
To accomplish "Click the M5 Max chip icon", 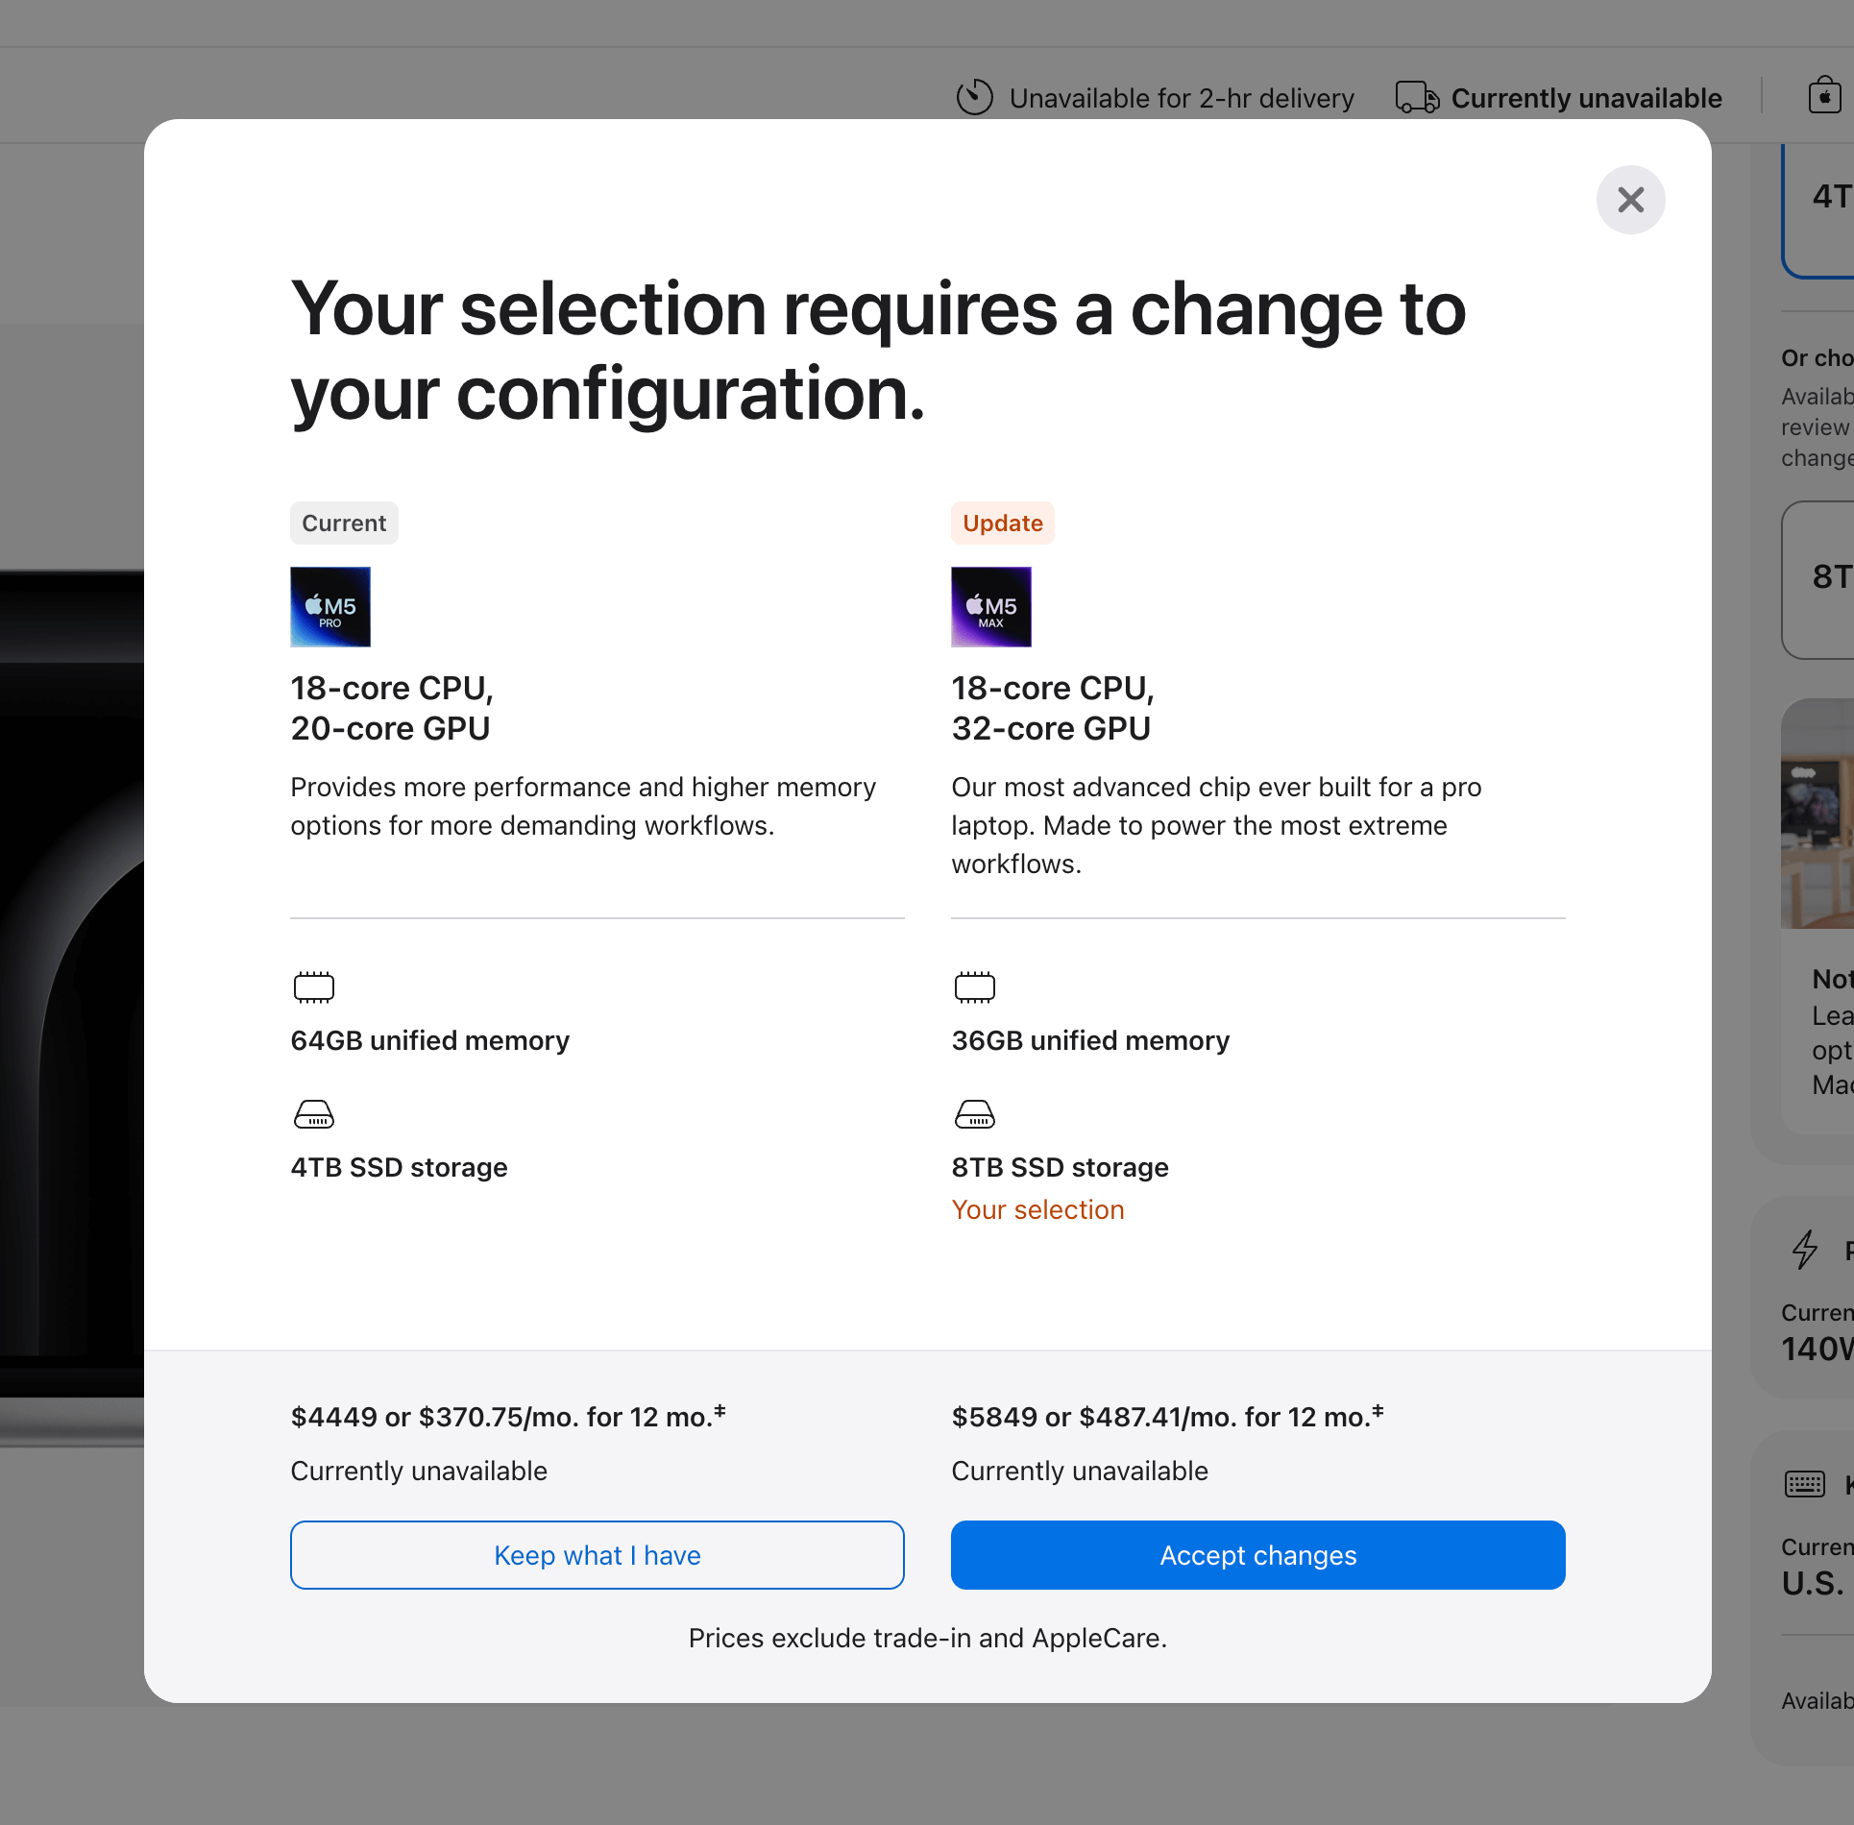I will pyautogui.click(x=990, y=607).
